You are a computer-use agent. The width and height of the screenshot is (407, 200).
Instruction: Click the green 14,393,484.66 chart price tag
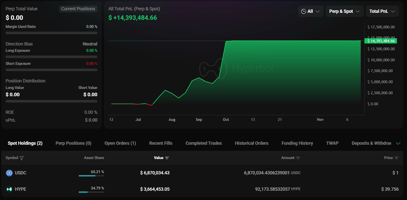coord(380,41)
